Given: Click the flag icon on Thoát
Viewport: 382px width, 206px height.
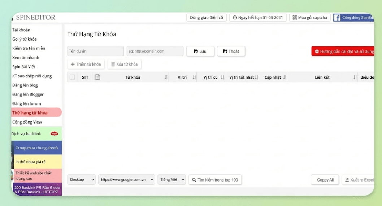Looking at the screenshot, I should (x=225, y=51).
